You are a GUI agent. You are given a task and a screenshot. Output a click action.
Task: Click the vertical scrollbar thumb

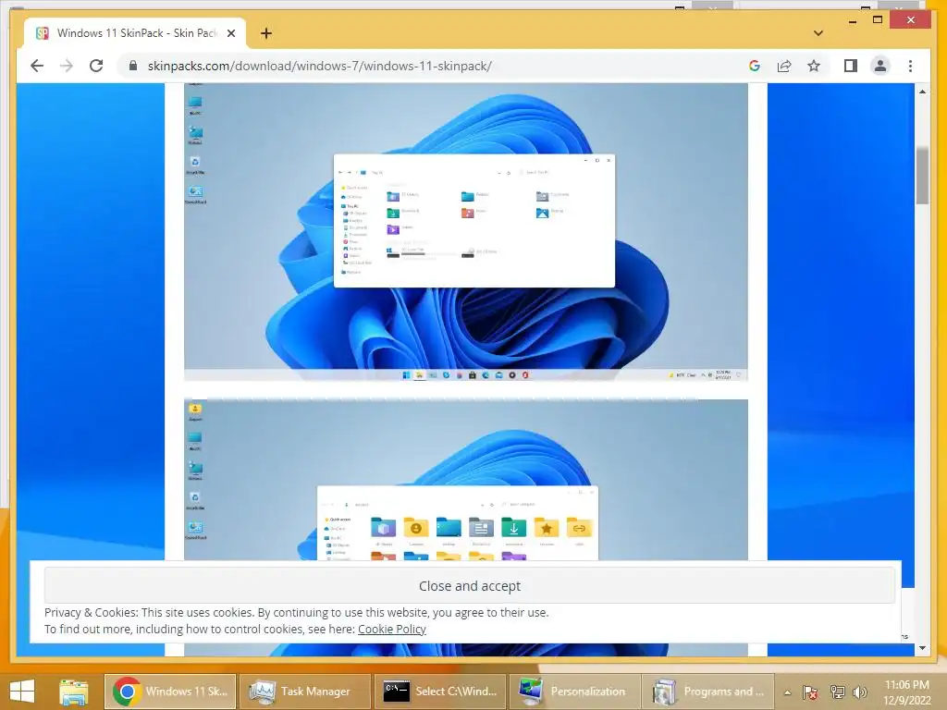922,175
